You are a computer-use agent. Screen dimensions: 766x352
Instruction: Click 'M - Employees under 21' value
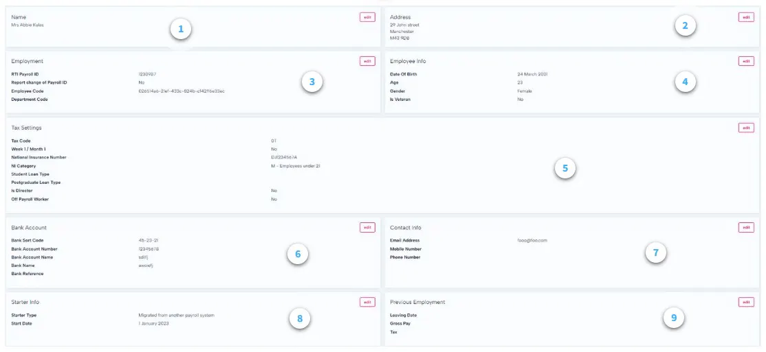(296, 166)
